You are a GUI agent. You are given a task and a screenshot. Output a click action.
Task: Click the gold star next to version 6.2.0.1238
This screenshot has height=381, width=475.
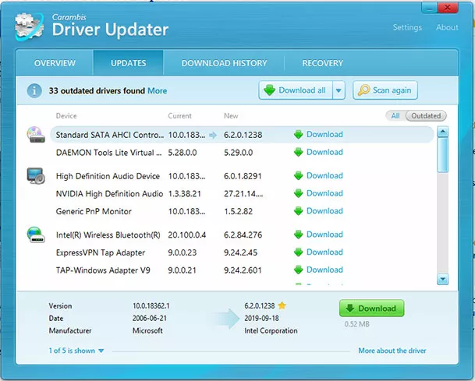282,305
